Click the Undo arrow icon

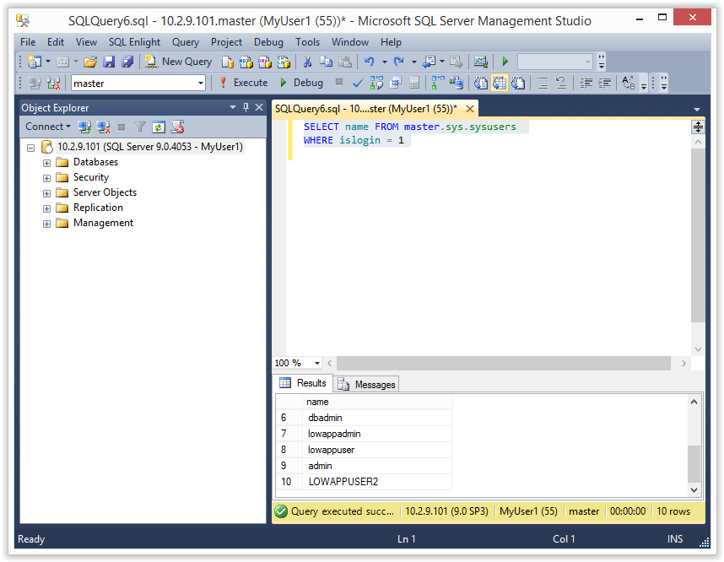(x=369, y=62)
